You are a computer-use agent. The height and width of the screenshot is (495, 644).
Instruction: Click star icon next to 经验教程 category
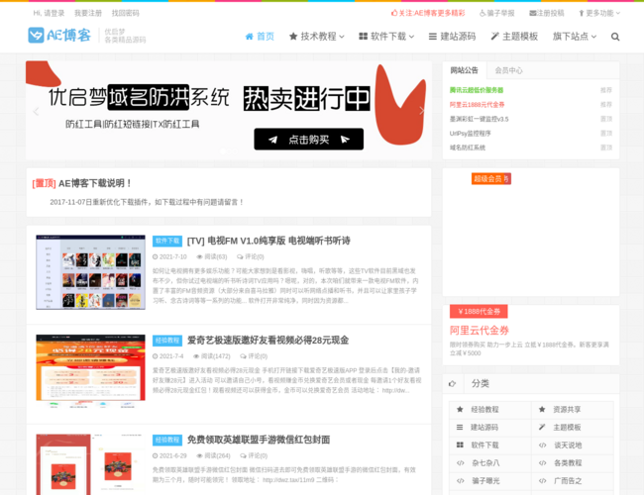point(460,409)
